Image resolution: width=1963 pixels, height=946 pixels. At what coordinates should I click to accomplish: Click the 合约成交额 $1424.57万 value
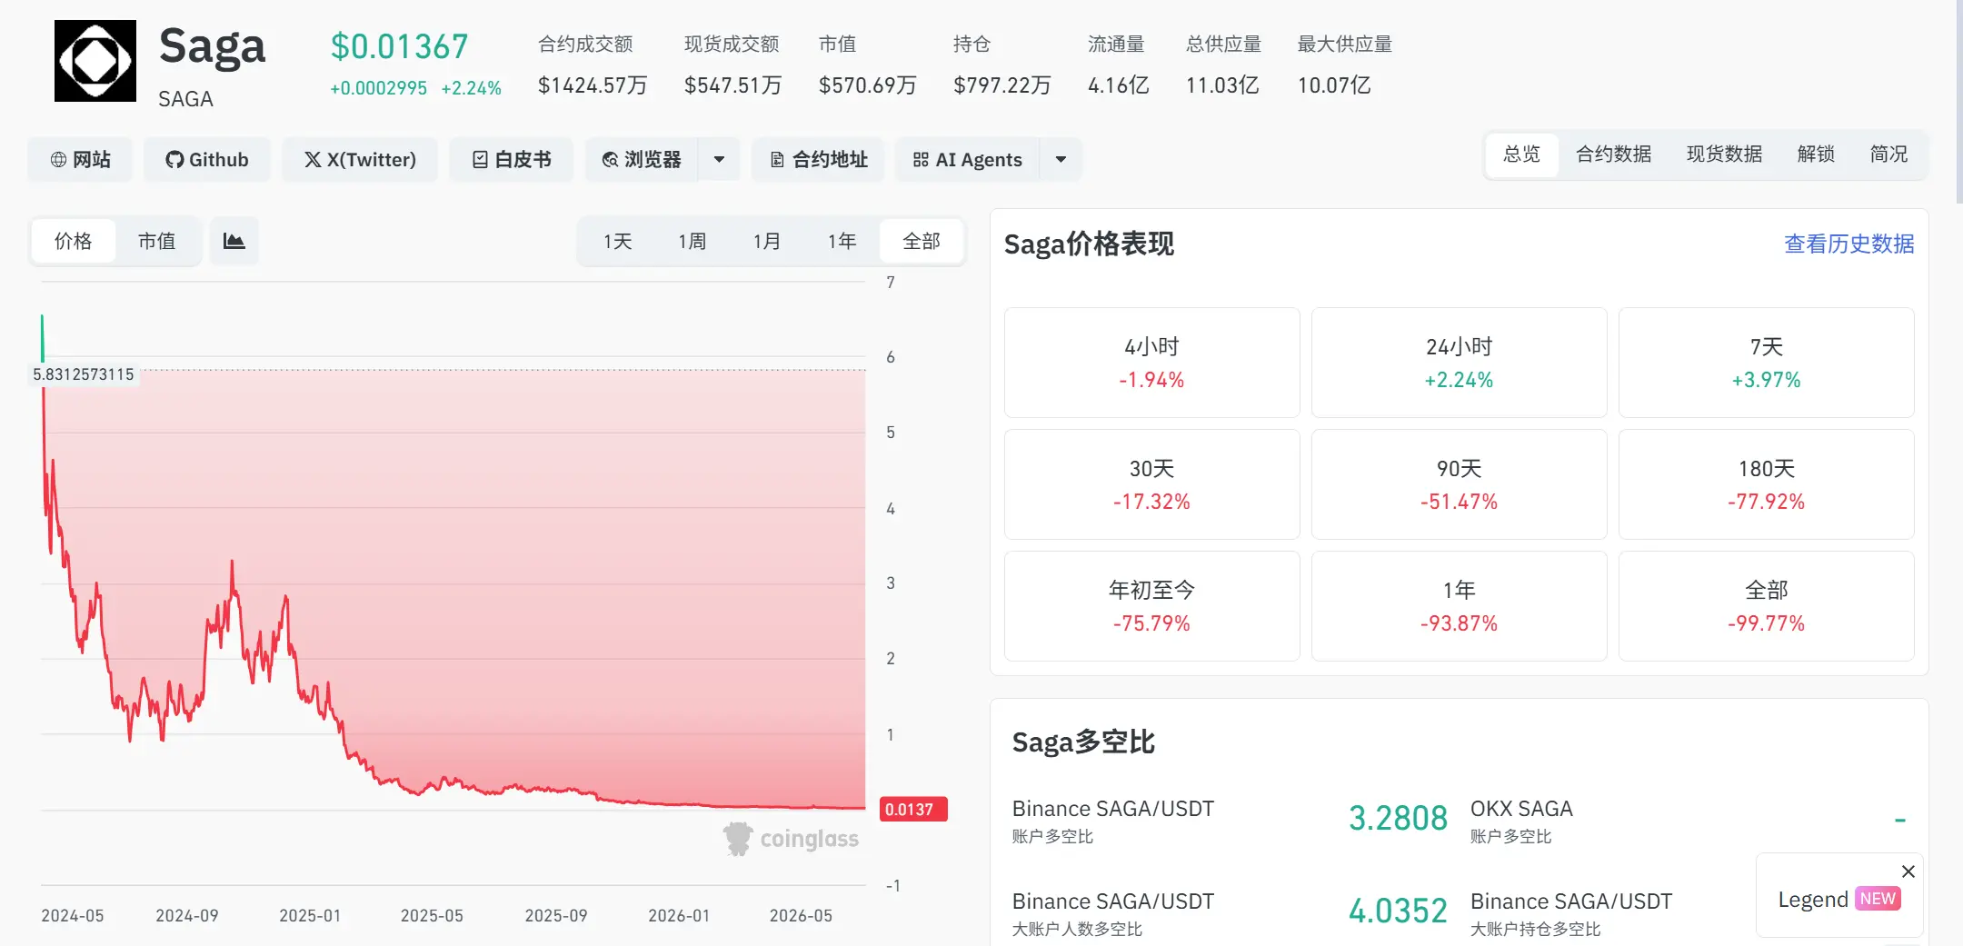click(593, 85)
